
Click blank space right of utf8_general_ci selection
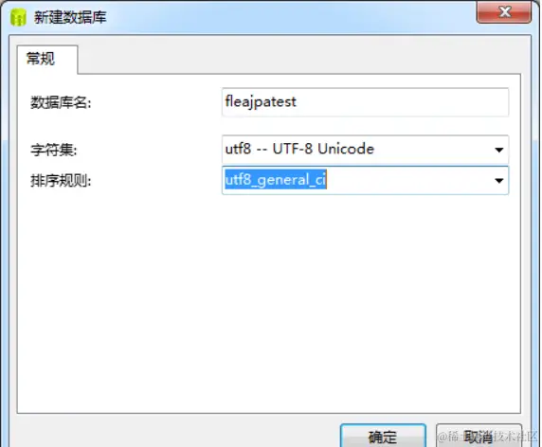tap(407, 180)
